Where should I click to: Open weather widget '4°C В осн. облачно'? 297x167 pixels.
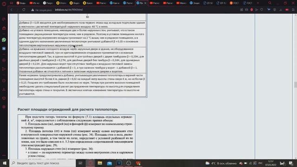pyautogui.click(x=221, y=163)
